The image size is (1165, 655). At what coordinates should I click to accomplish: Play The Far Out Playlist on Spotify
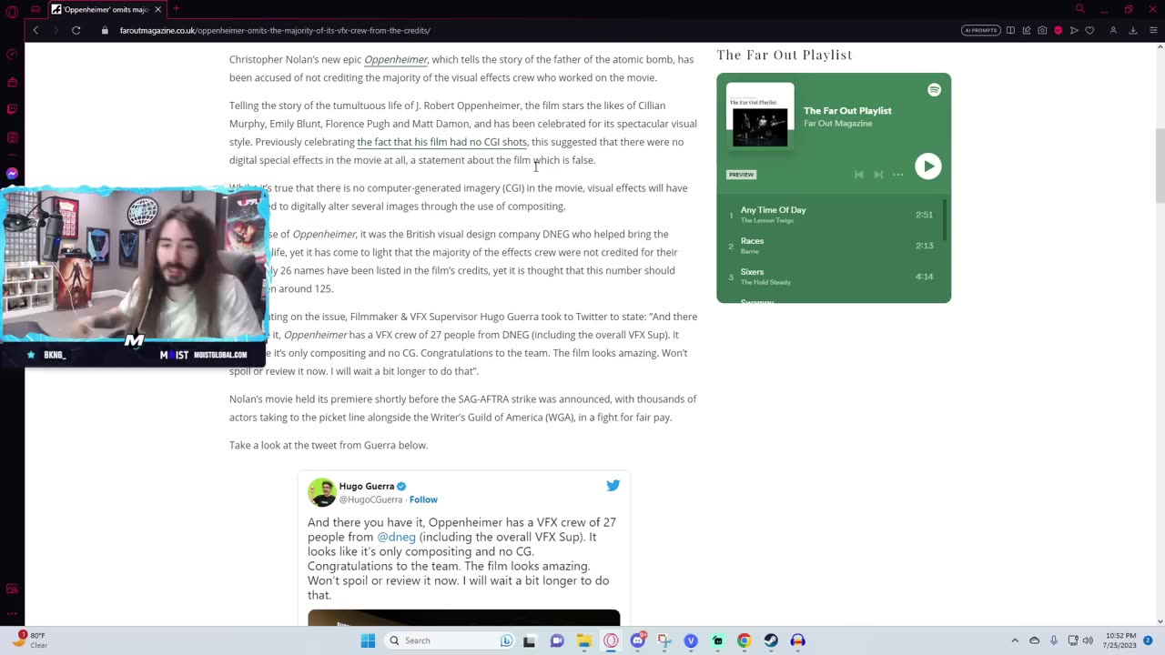pyautogui.click(x=927, y=166)
